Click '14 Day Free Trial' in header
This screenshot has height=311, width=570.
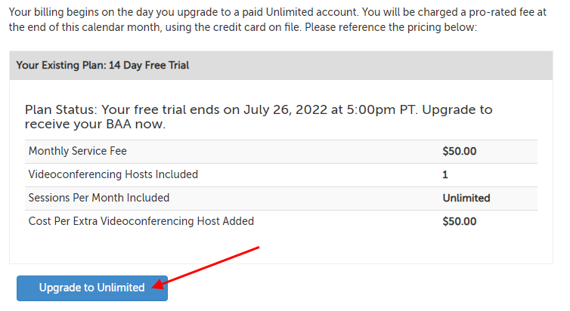(149, 66)
